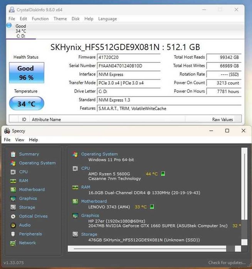Viewport: 252px width, 269px height.
Task: Click the green motherboard temperature indicator icon
Action: pyautogui.click(x=152, y=207)
